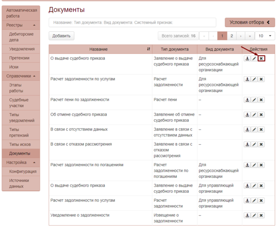Collapse the Реестры sidebar section
This screenshot has height=227, width=278.
point(21,25)
